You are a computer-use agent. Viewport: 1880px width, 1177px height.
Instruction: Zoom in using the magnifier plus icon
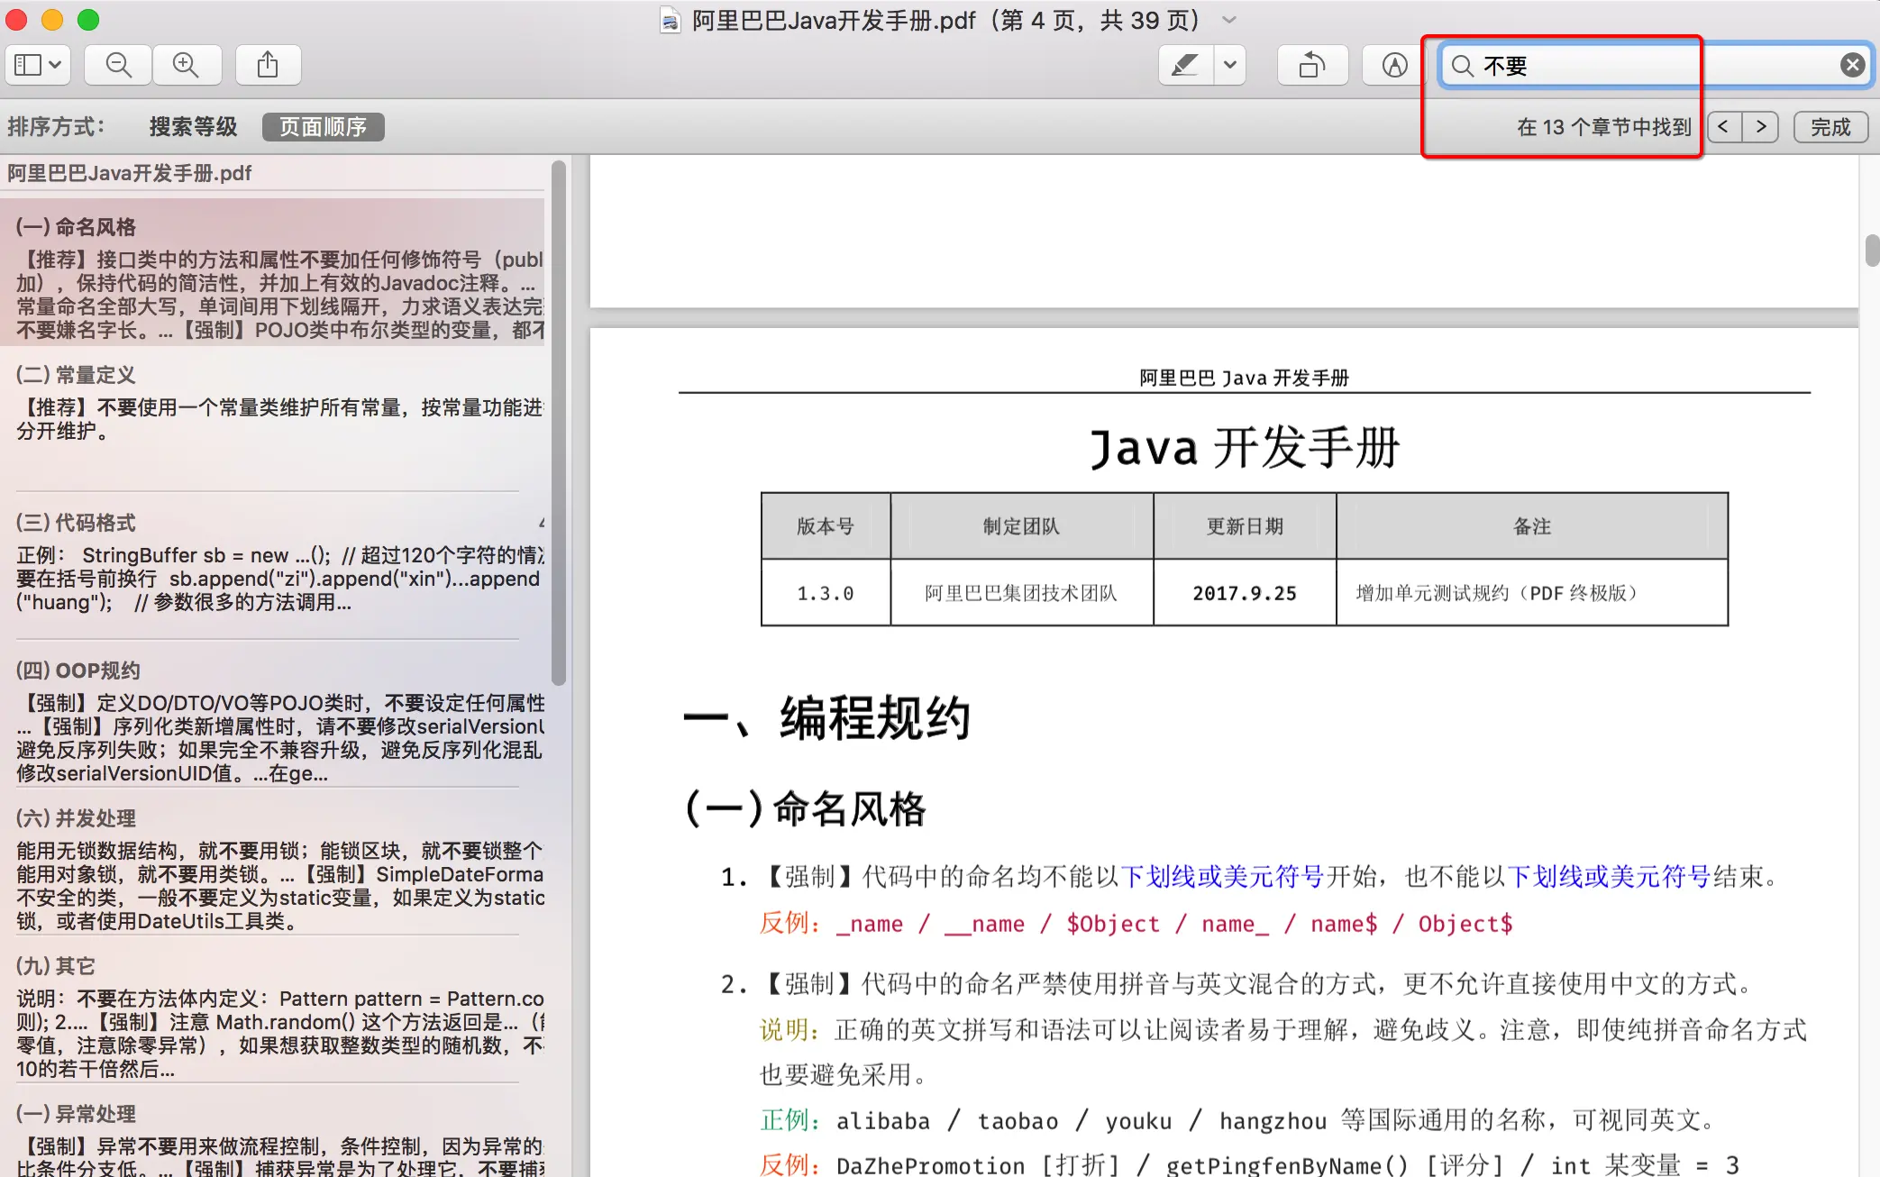187,65
